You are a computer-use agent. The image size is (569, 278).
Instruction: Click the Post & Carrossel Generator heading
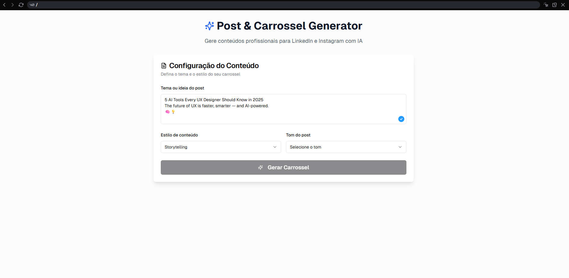point(289,26)
